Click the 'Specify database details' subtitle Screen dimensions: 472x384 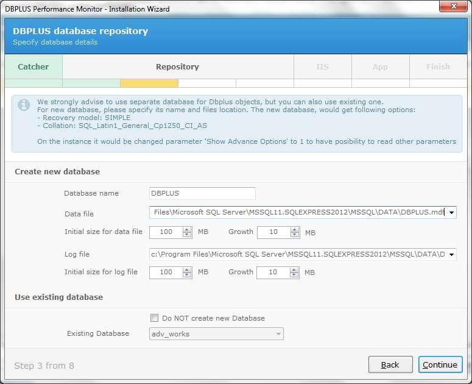(x=55, y=42)
